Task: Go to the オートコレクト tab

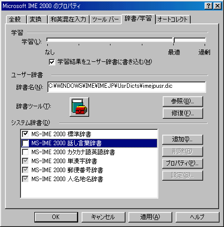Action: click(x=173, y=19)
